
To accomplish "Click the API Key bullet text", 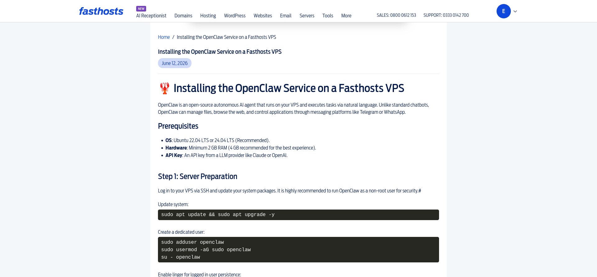I will pyautogui.click(x=226, y=155).
